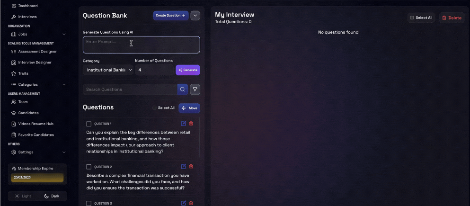Viewport: 470px width, 206px height.
Task: Enable Select All in My Interview
Action: tap(412, 18)
